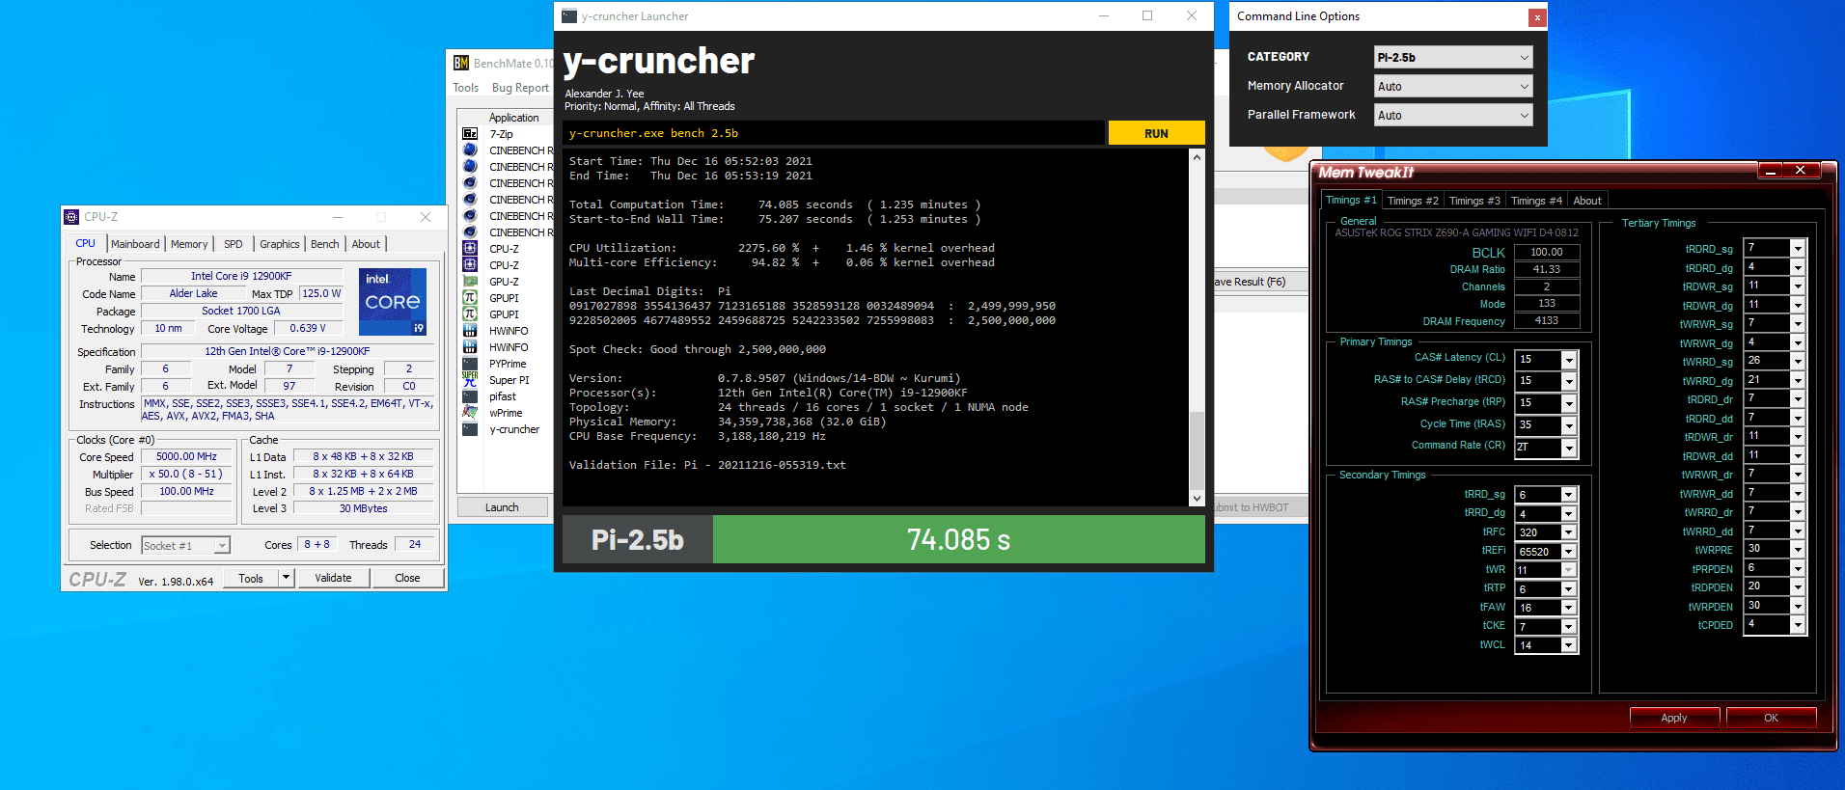The width and height of the screenshot is (1845, 790).
Task: Click the Validate button in CPU-Z
Action: coord(333,578)
